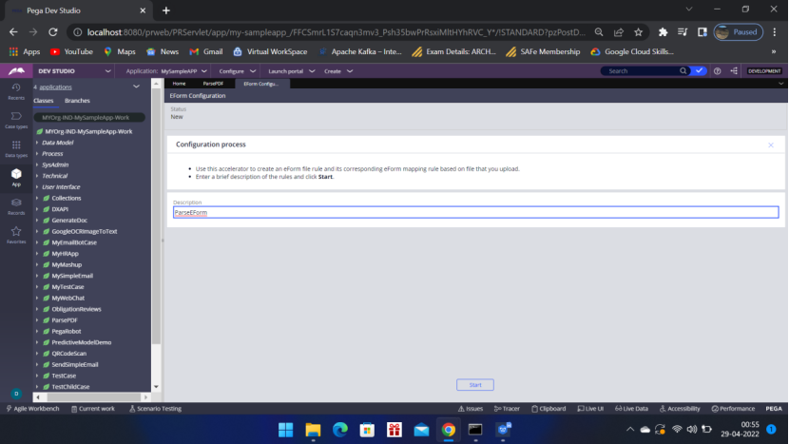The width and height of the screenshot is (789, 444).
Task: Open Current work in the footer
Action: [x=93, y=408]
